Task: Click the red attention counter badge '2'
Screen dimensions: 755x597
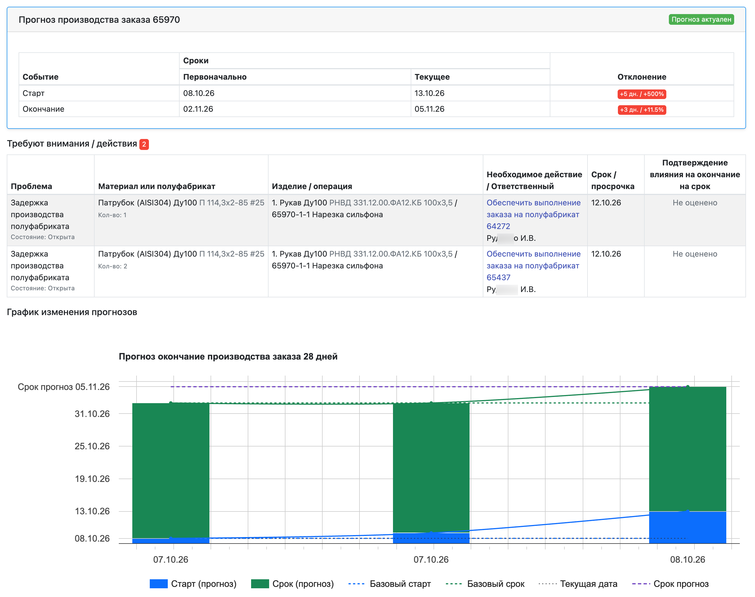Action: point(144,144)
